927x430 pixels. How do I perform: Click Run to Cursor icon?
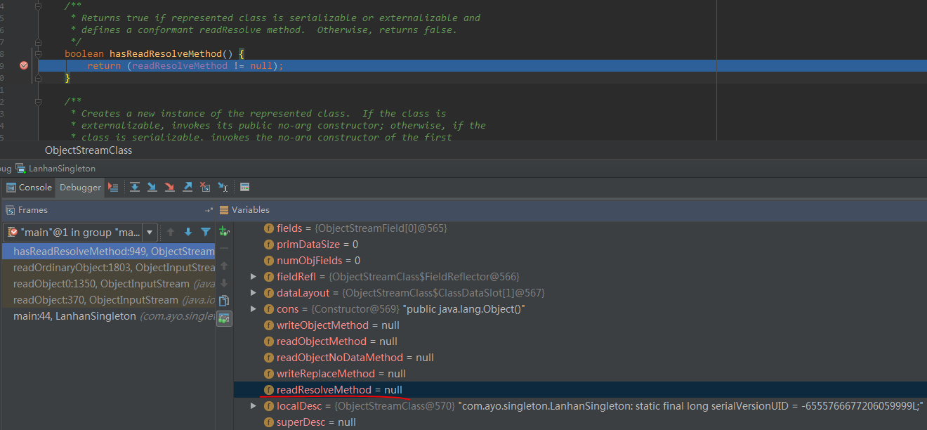click(x=223, y=188)
